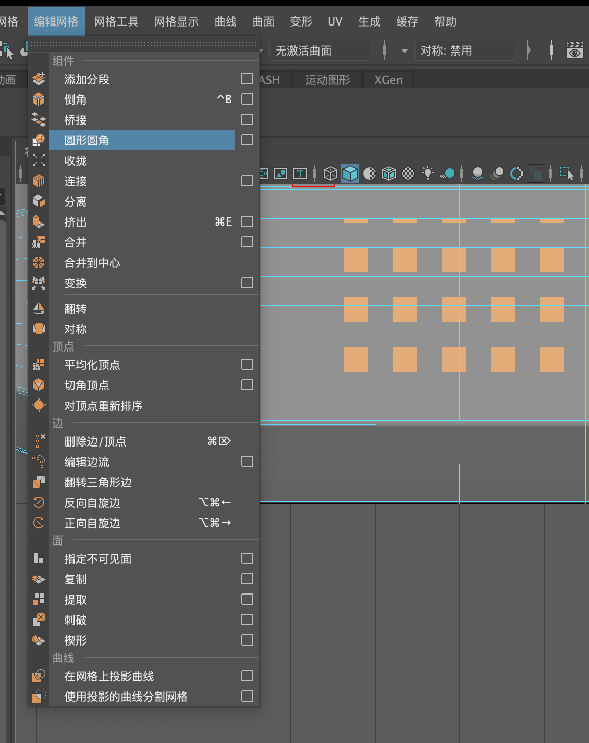This screenshot has width=589, height=743.
Task: Open options box for 连接
Action: point(247,181)
